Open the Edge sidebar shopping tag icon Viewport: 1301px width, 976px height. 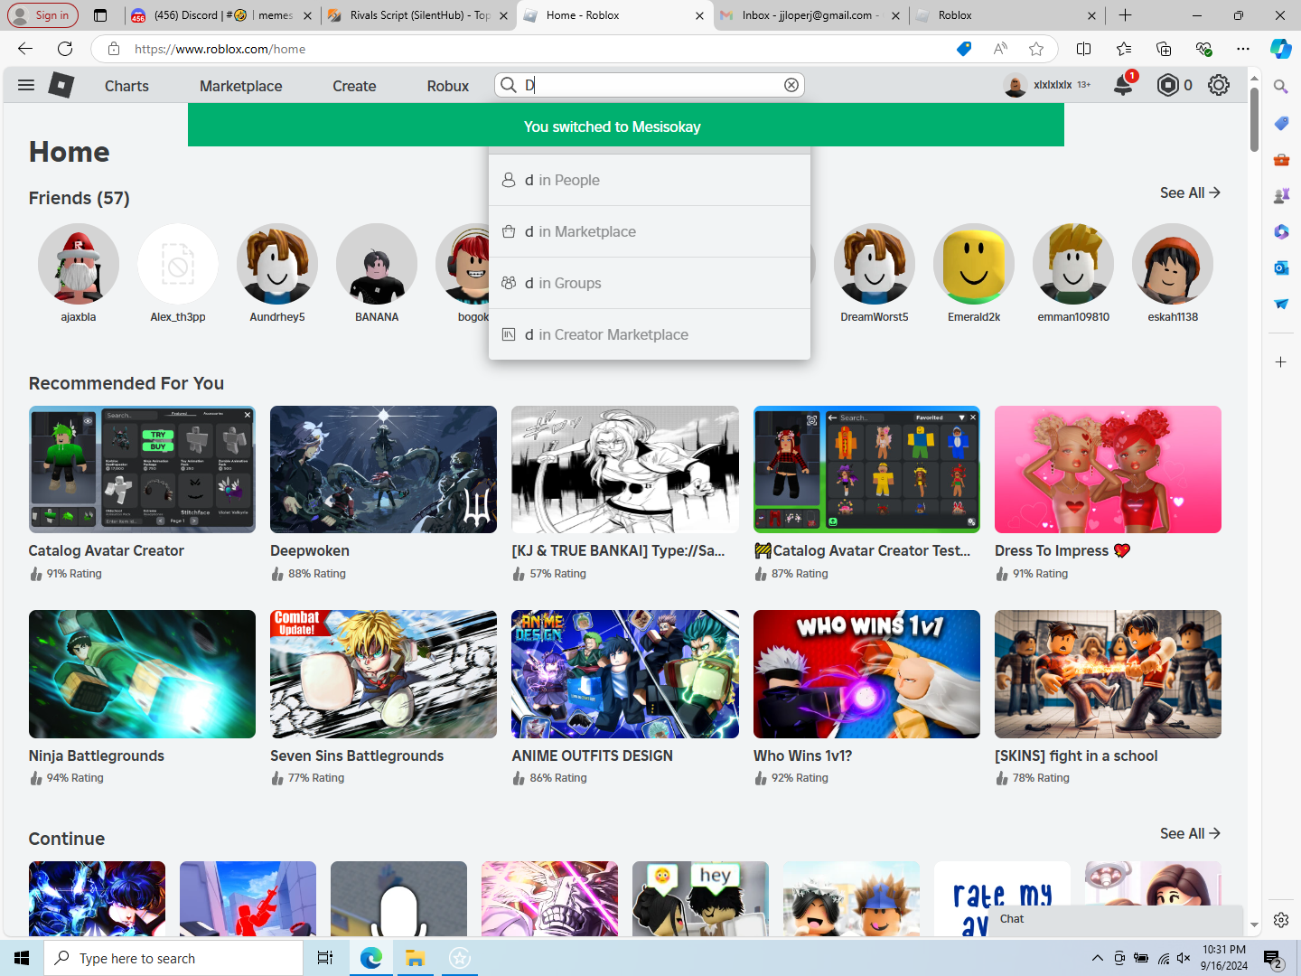click(1281, 123)
